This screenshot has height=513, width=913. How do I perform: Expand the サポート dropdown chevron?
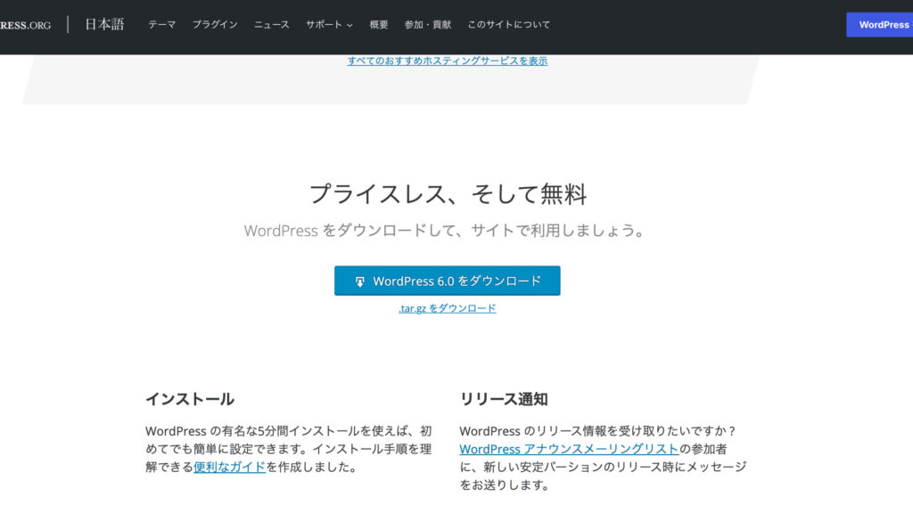point(350,25)
